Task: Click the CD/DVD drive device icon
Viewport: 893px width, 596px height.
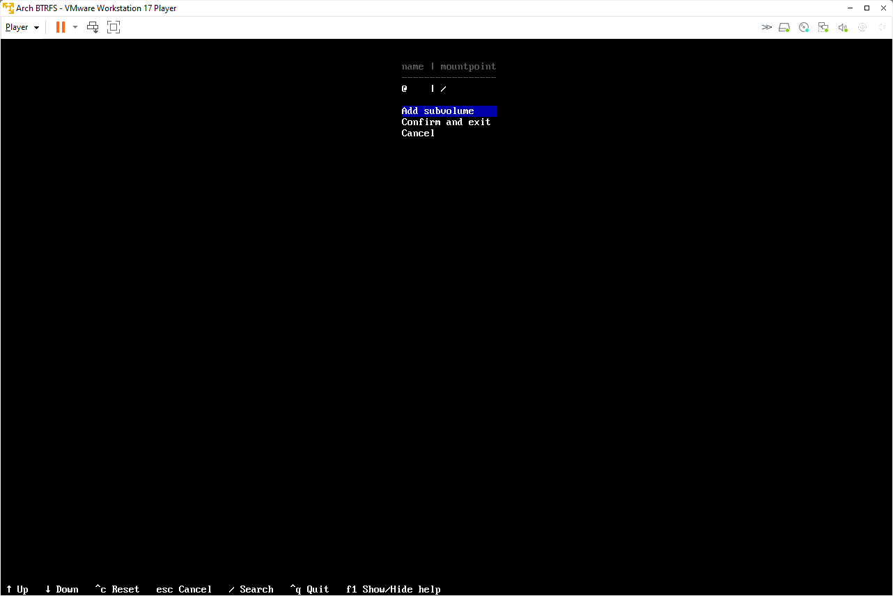Action: (x=804, y=27)
